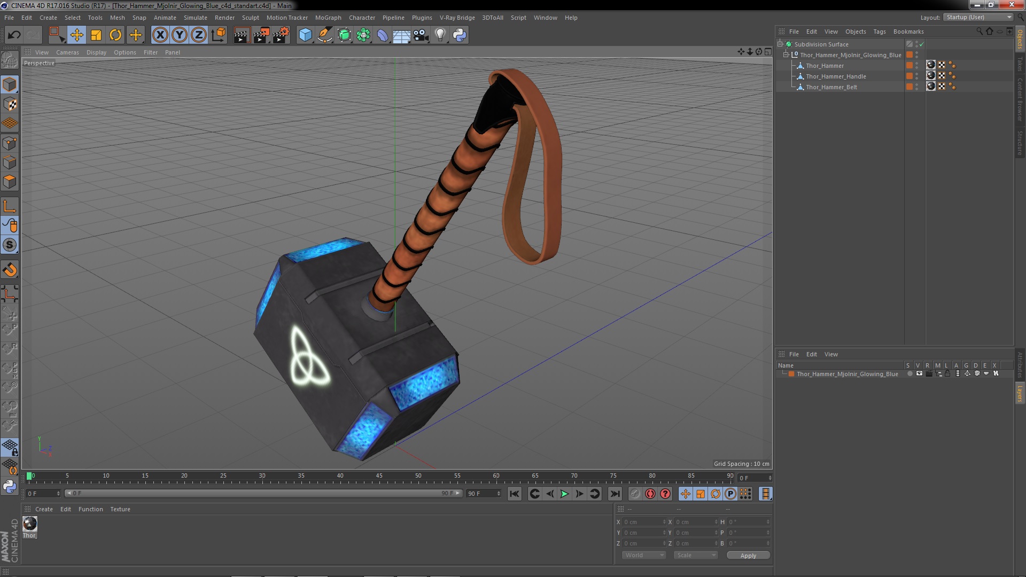The height and width of the screenshot is (577, 1026).
Task: Open Edit Render Settings icon
Action: (x=281, y=35)
